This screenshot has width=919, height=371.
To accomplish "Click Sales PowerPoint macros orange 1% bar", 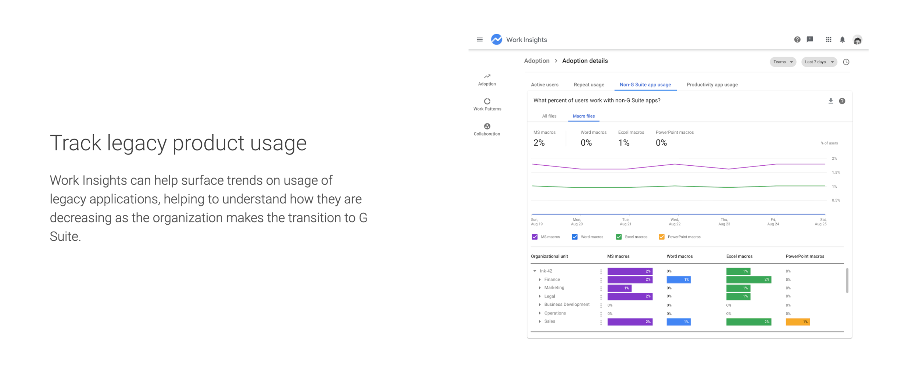I will [797, 322].
